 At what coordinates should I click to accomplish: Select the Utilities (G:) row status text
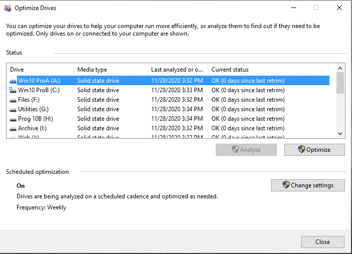(248, 109)
